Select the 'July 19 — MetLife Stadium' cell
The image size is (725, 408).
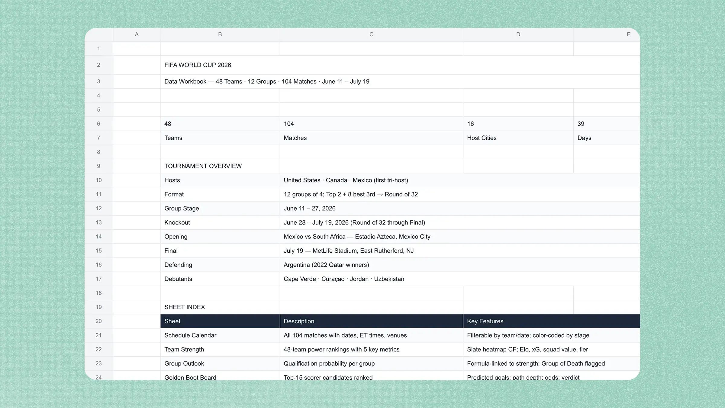(x=460, y=251)
